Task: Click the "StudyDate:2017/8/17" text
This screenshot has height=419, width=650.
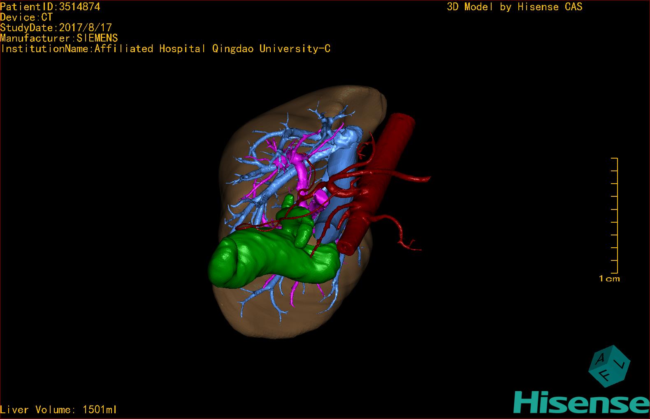Action: coord(56,28)
